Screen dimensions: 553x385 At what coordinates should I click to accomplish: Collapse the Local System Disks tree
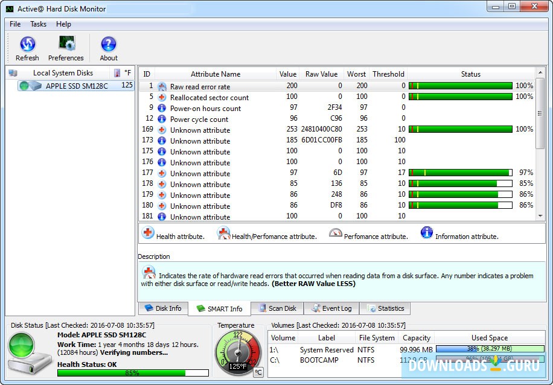click(x=13, y=72)
